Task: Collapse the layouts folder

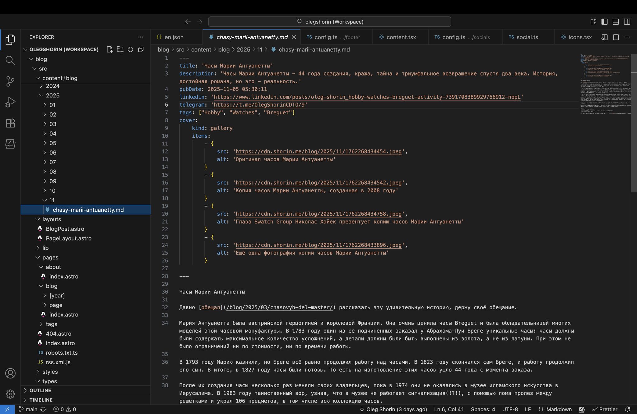Action: pyautogui.click(x=51, y=219)
